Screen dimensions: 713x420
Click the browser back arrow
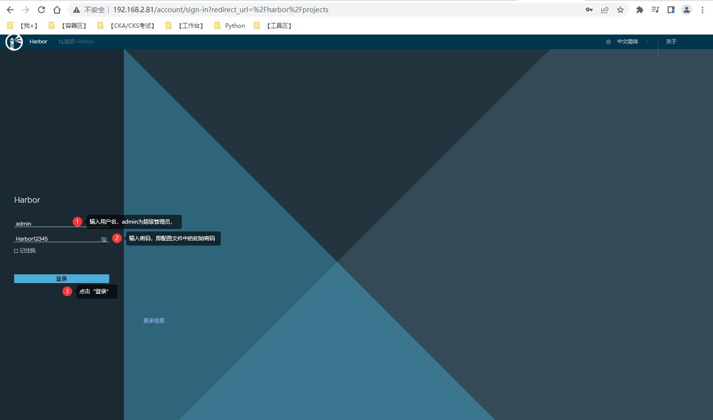pyautogui.click(x=10, y=10)
